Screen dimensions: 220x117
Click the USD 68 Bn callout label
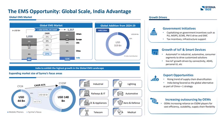[x=43, y=95]
